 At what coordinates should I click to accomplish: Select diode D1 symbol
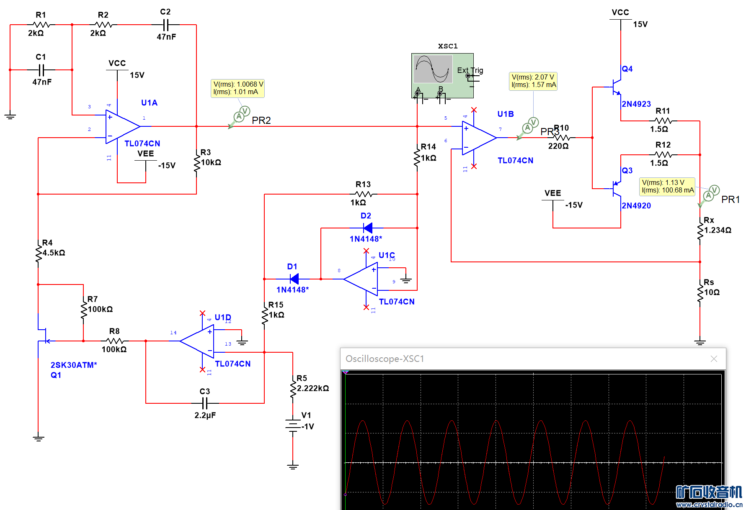(x=294, y=279)
